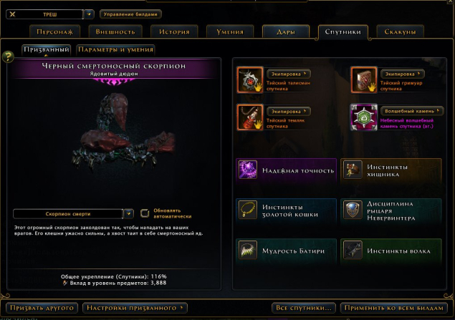Click the Надежная точность power icon
This screenshot has height=320, width=455.
tap(247, 170)
